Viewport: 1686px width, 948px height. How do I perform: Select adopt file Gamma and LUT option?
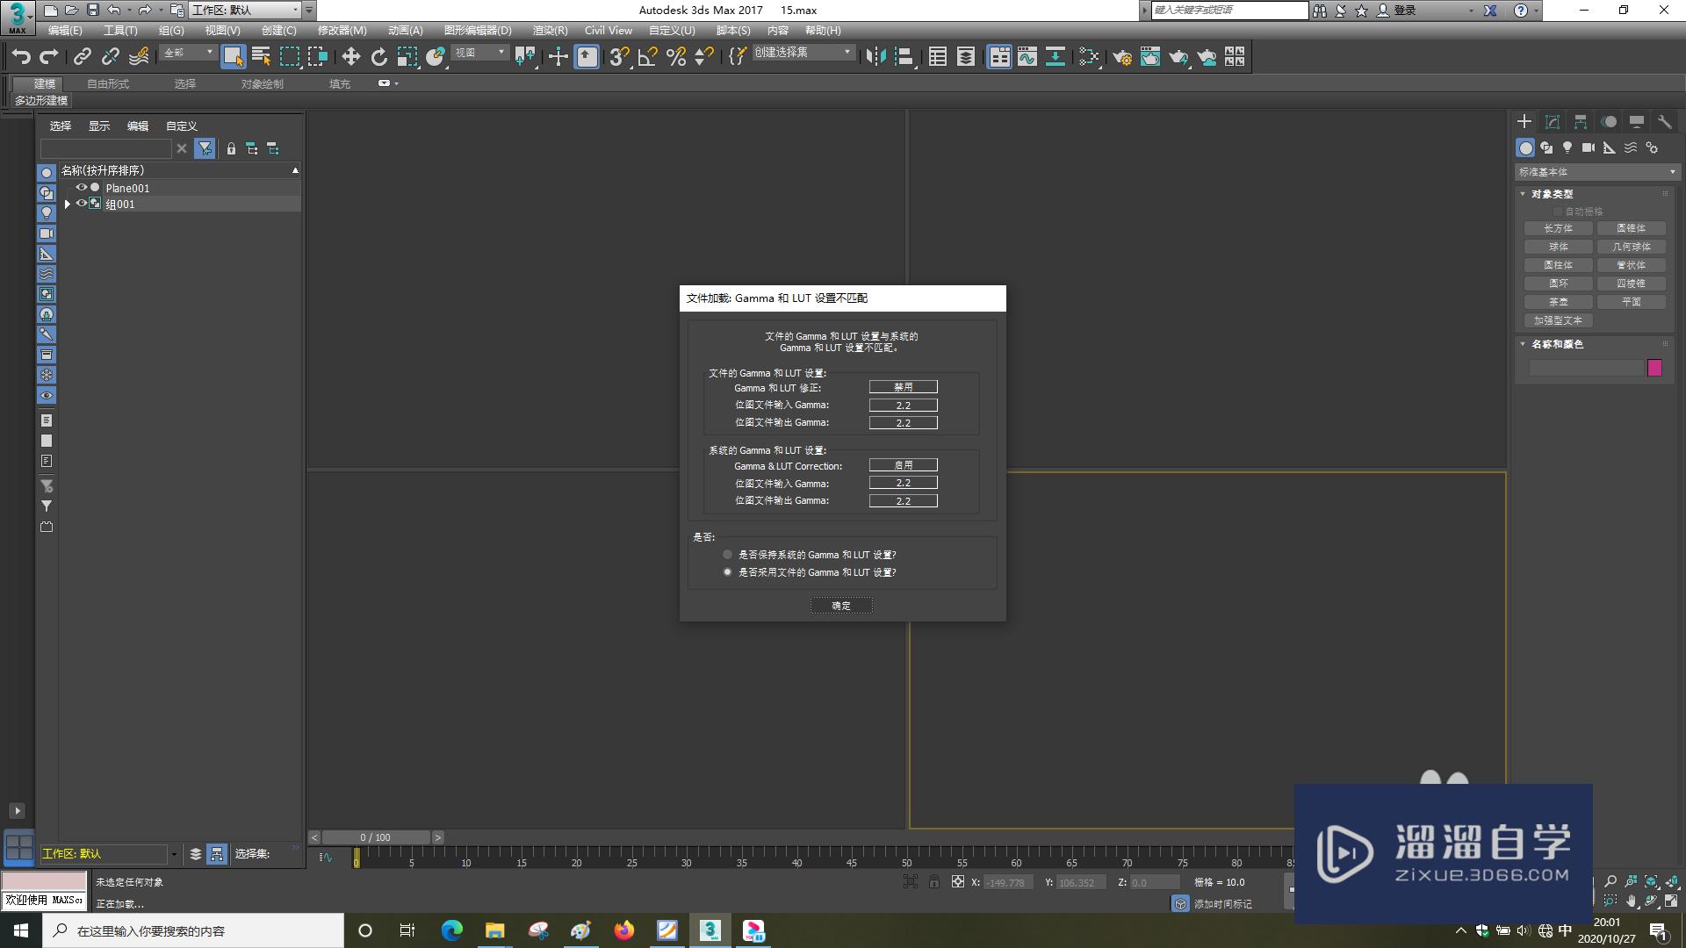pos(727,572)
